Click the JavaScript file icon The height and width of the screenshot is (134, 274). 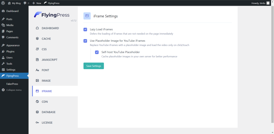pos(37,60)
